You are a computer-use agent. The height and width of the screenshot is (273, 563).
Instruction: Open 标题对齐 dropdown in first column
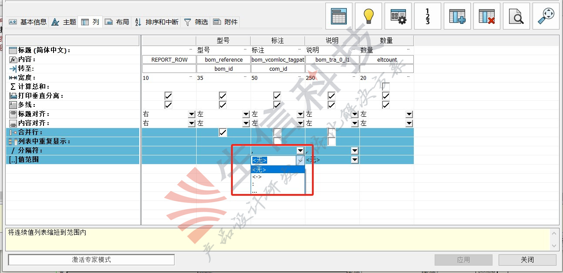(191, 114)
